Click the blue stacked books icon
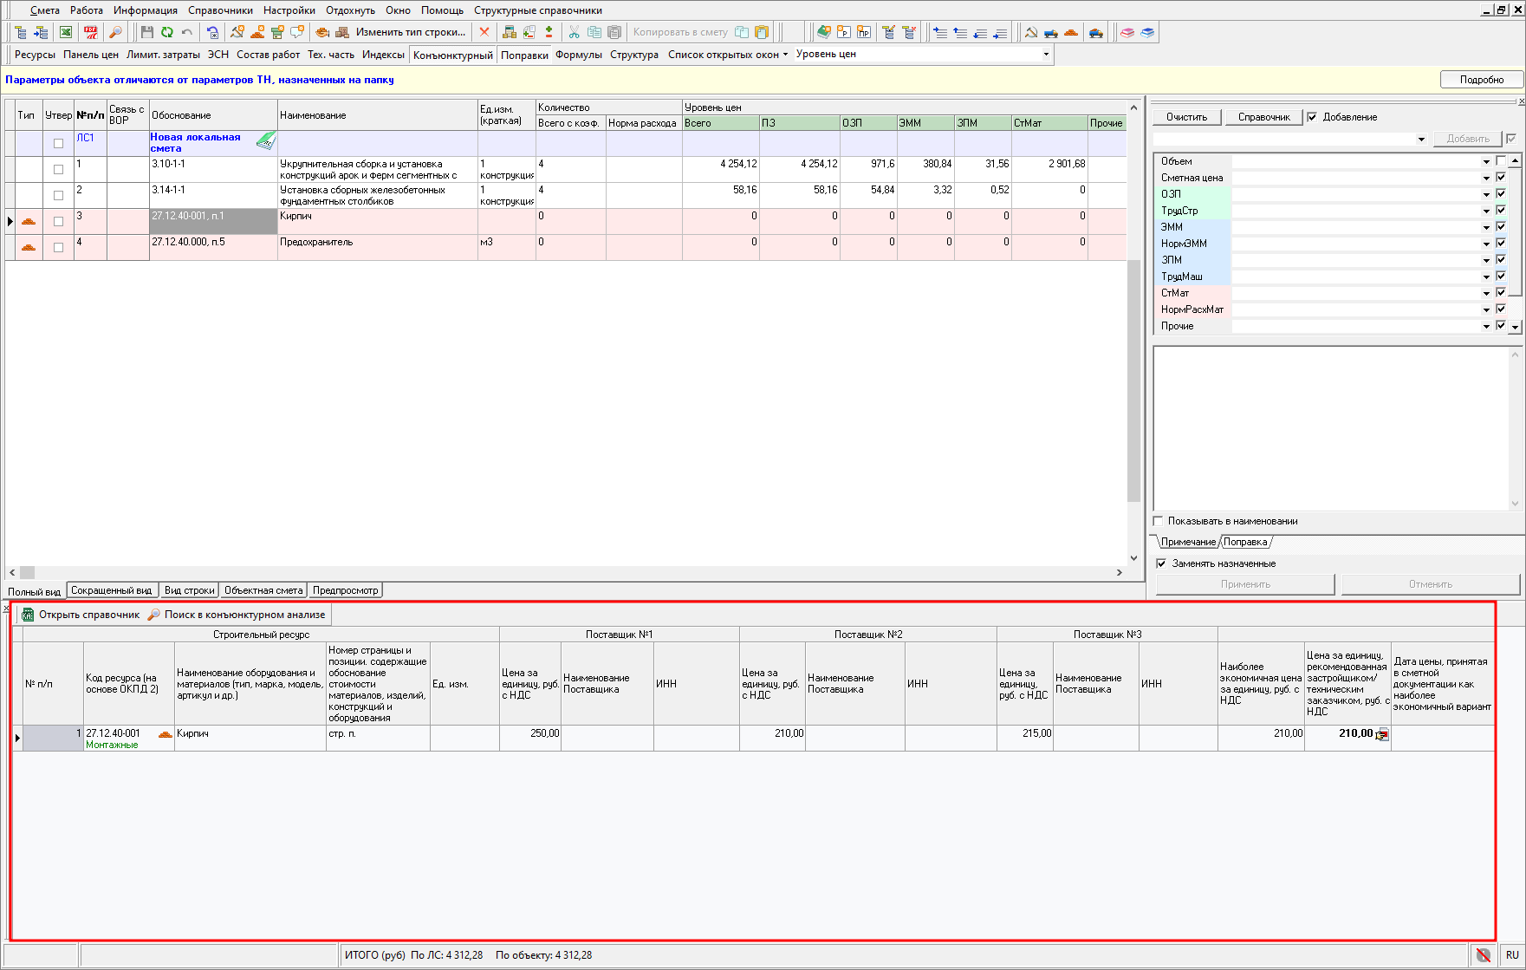 pos(1147,32)
